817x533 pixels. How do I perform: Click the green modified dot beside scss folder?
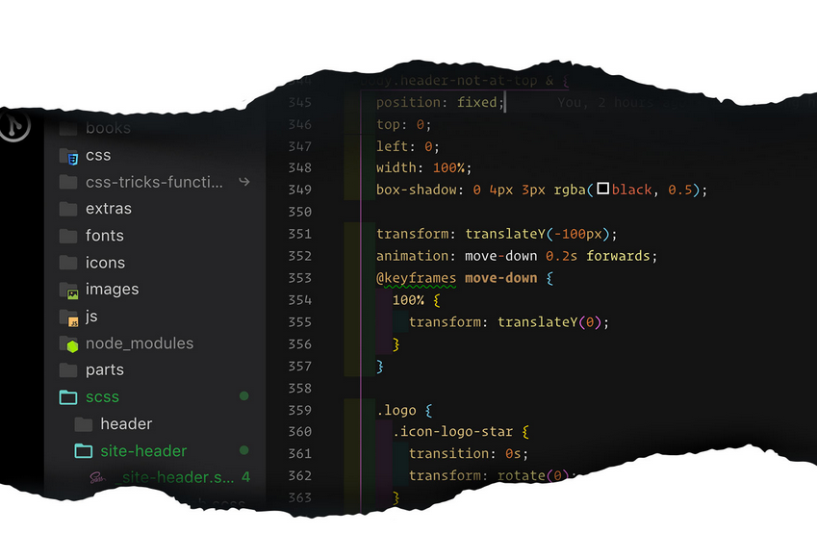244,396
